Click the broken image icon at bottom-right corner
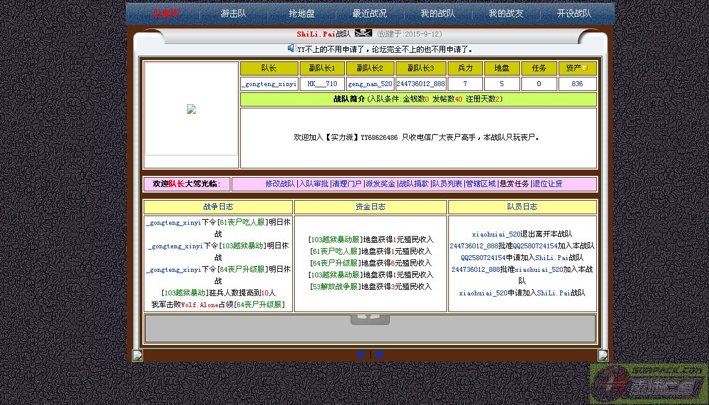This screenshot has width=709, height=405. pyautogui.click(x=602, y=355)
